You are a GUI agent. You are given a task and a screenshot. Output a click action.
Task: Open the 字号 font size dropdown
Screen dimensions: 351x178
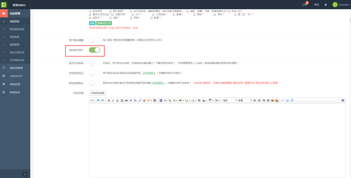(x=244, y=100)
